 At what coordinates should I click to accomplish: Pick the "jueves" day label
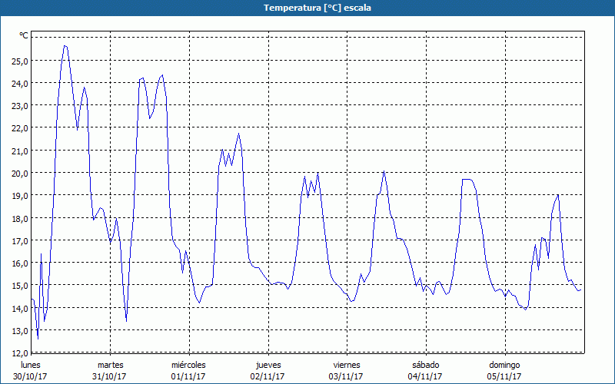[x=268, y=365]
